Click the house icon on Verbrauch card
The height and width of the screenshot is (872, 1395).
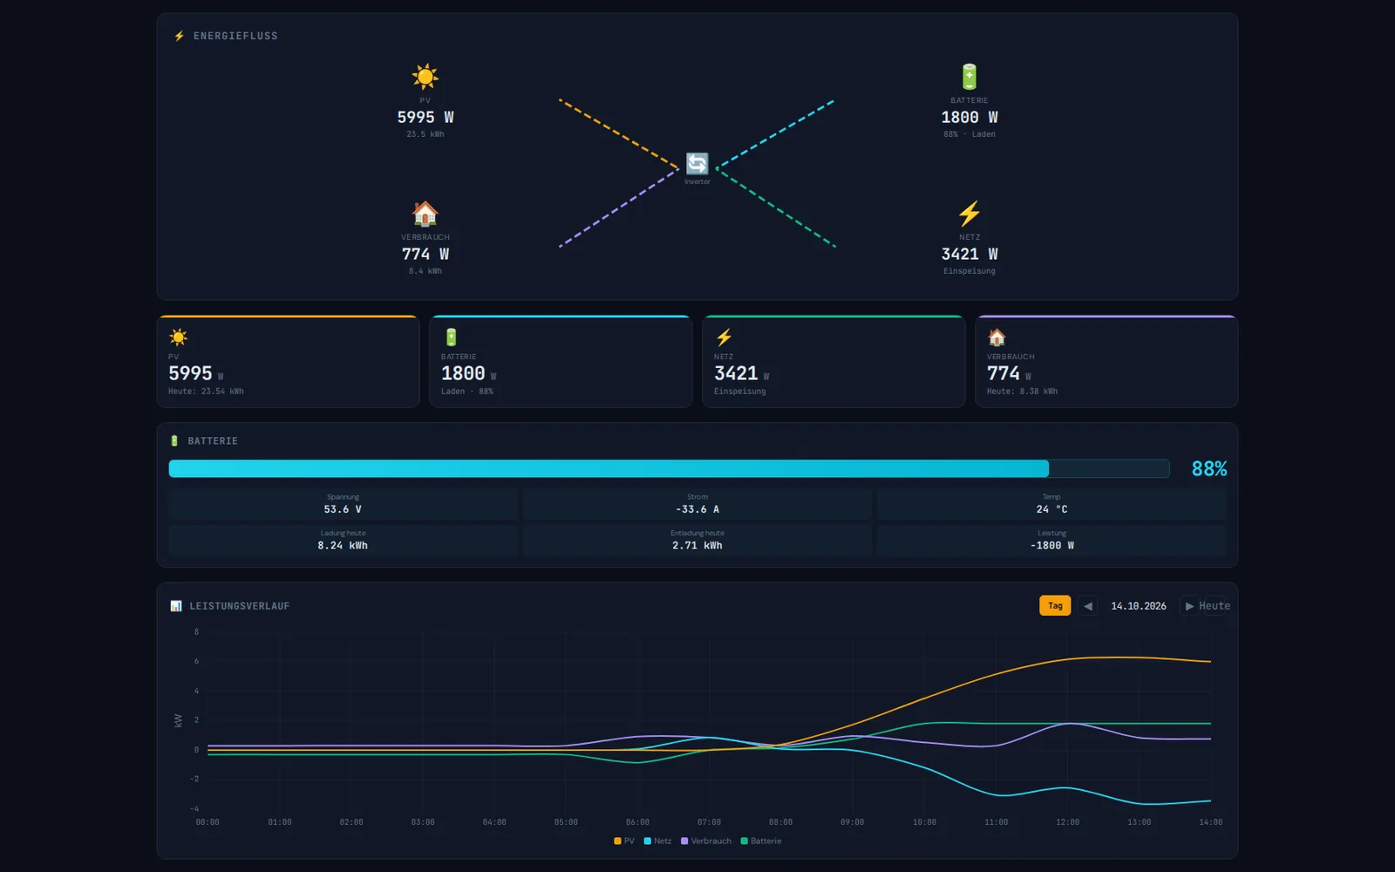(997, 337)
